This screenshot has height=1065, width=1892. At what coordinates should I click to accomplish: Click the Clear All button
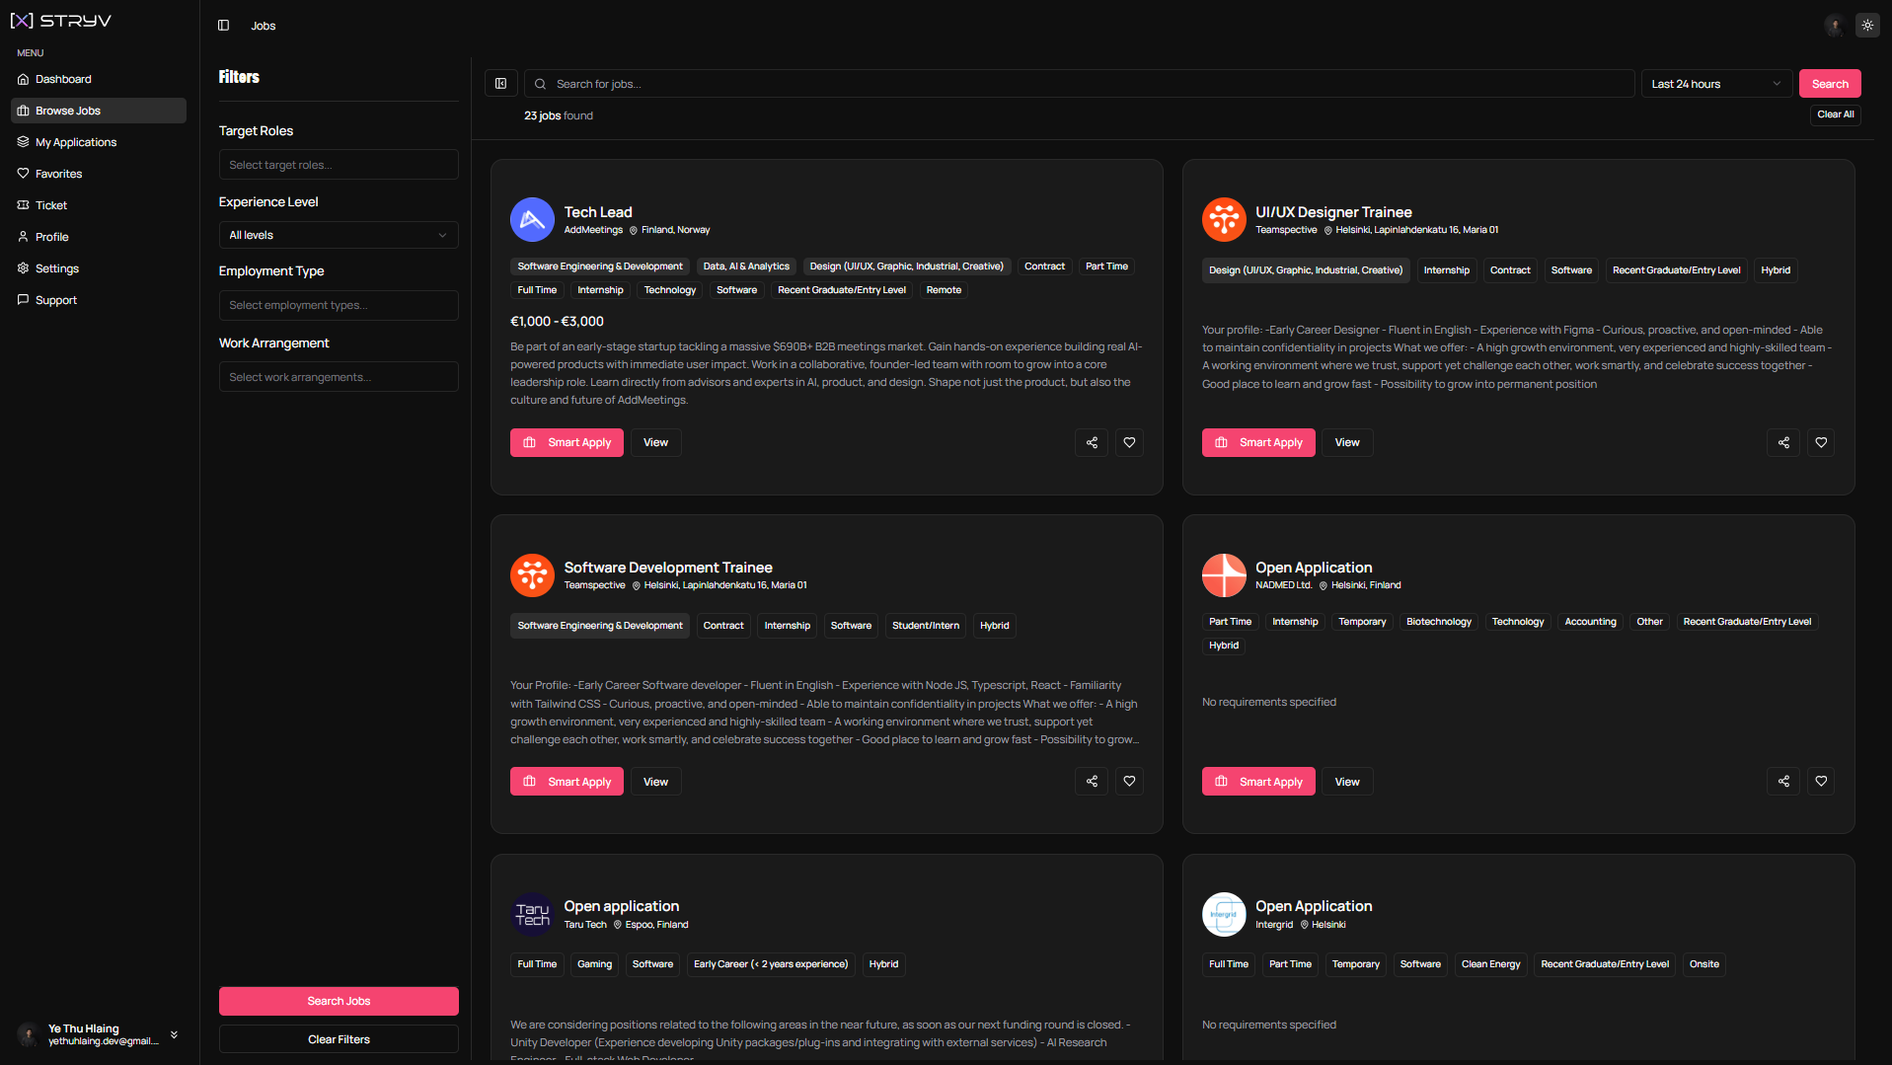coord(1835,114)
